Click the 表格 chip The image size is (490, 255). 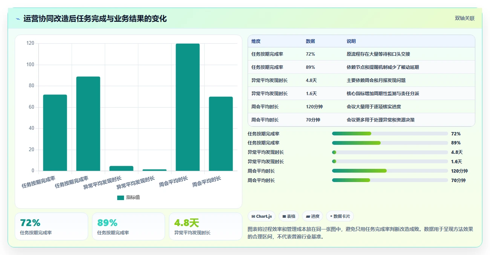pyautogui.click(x=289, y=216)
